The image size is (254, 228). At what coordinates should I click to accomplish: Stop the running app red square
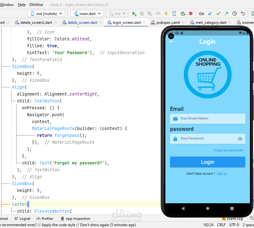coord(191,13)
